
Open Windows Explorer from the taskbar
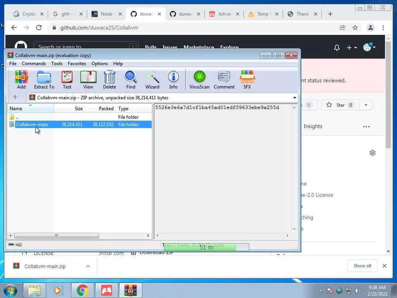pyautogui.click(x=35, y=290)
